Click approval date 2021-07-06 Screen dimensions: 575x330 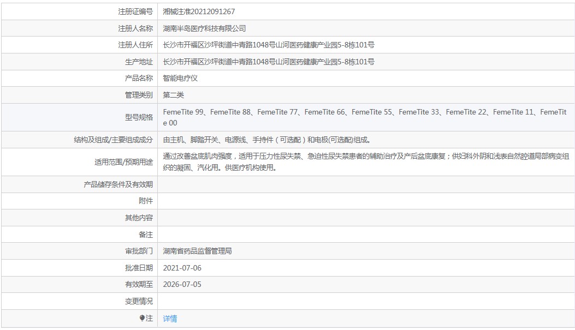click(x=182, y=268)
